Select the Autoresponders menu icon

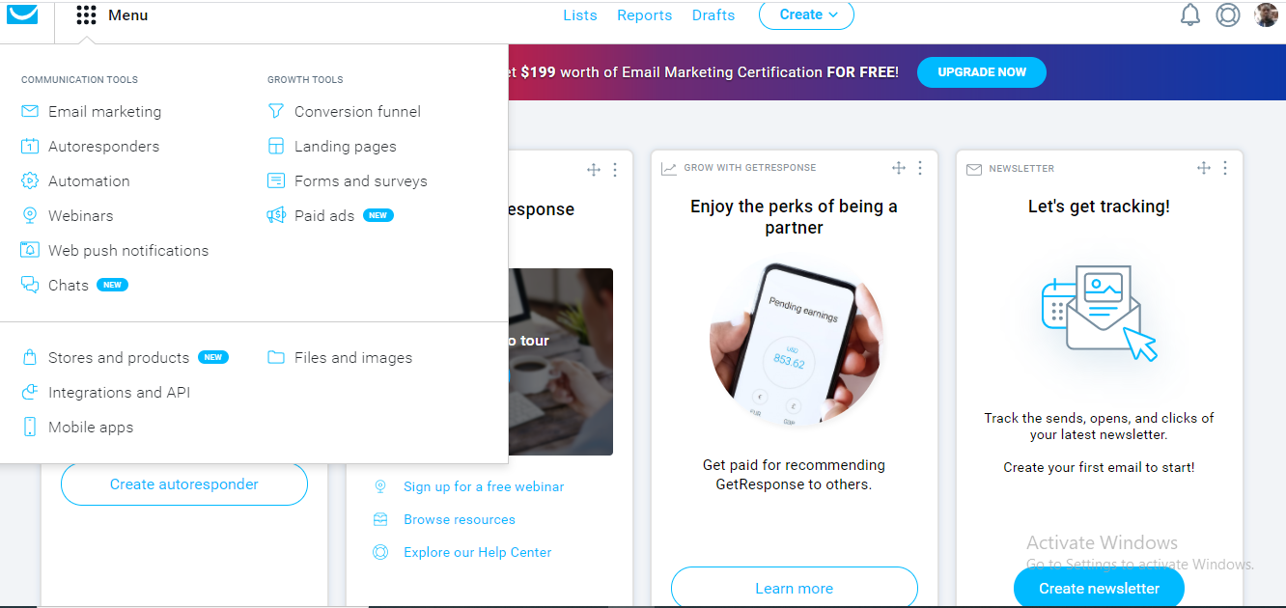[x=29, y=146]
